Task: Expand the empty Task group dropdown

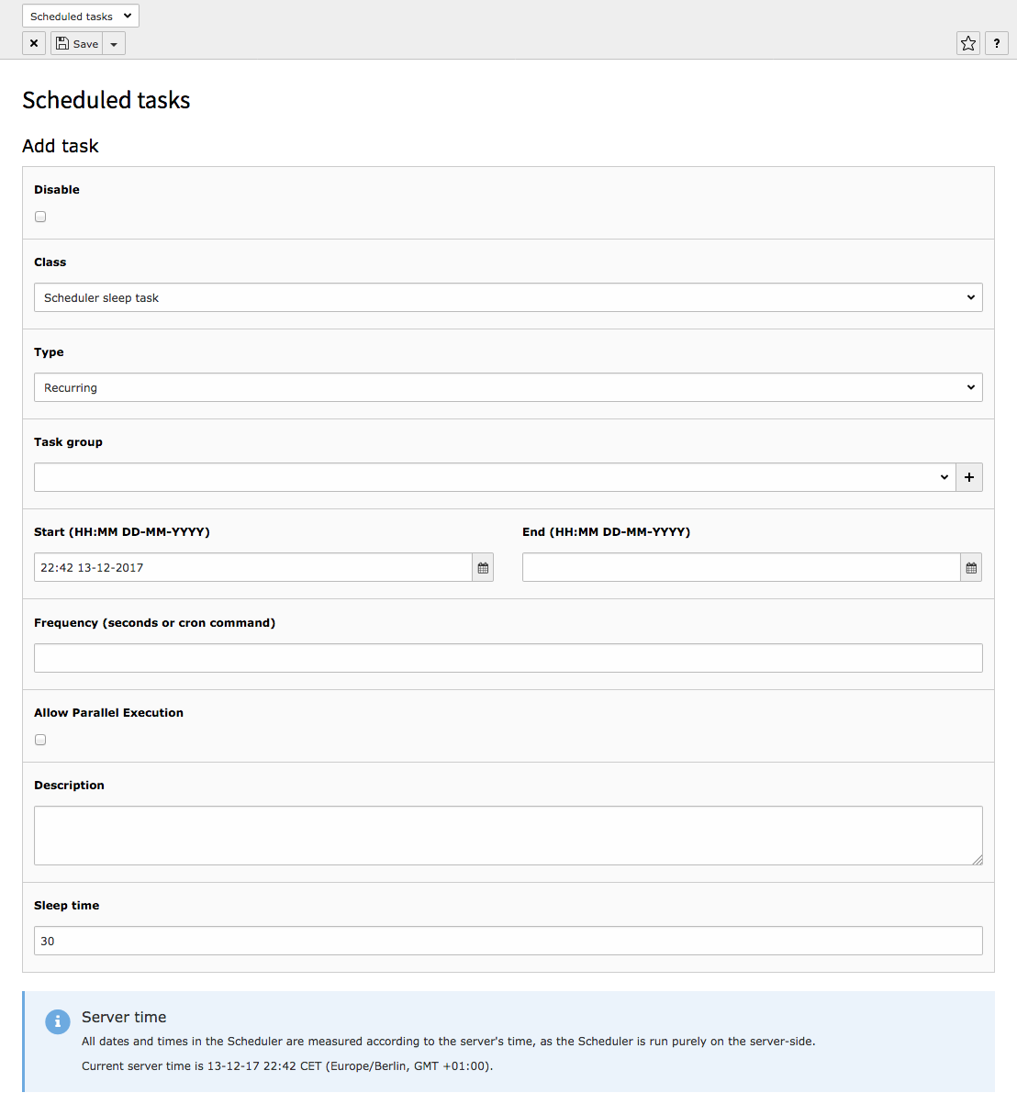Action: 494,477
